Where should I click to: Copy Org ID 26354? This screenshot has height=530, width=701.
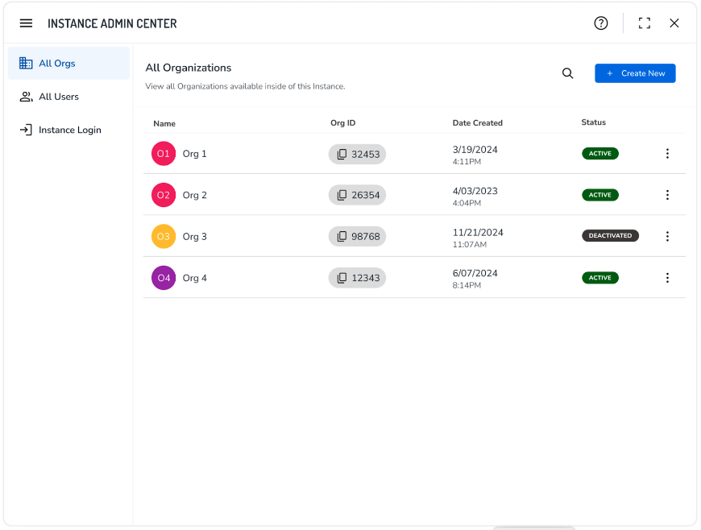coord(342,195)
